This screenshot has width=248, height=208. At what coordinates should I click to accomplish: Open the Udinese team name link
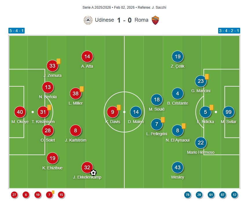[x=104, y=20]
